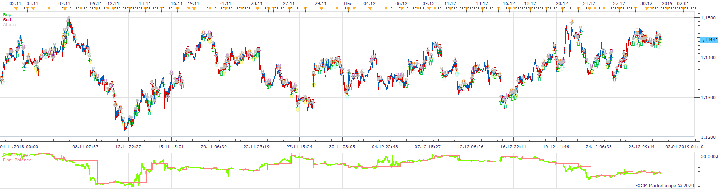Click the 02.01.2019 01:40 time axis label
This screenshot has width=719, height=189.
pos(684,147)
